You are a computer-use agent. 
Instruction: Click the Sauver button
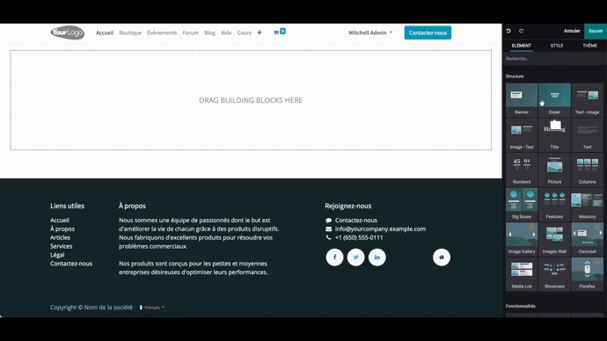(x=596, y=31)
